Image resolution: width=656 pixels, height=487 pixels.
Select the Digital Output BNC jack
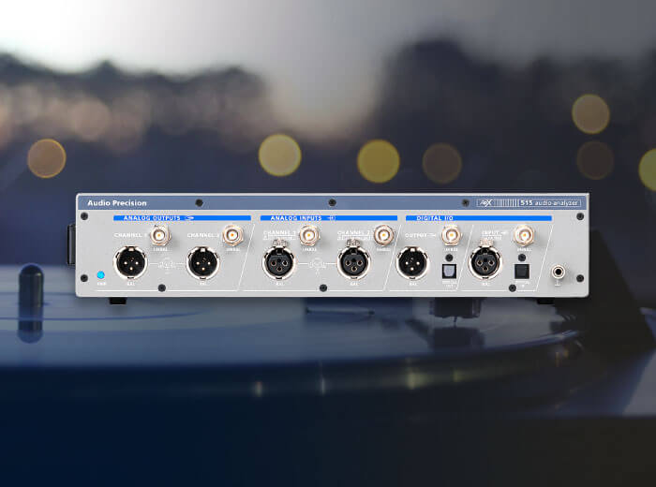click(451, 235)
